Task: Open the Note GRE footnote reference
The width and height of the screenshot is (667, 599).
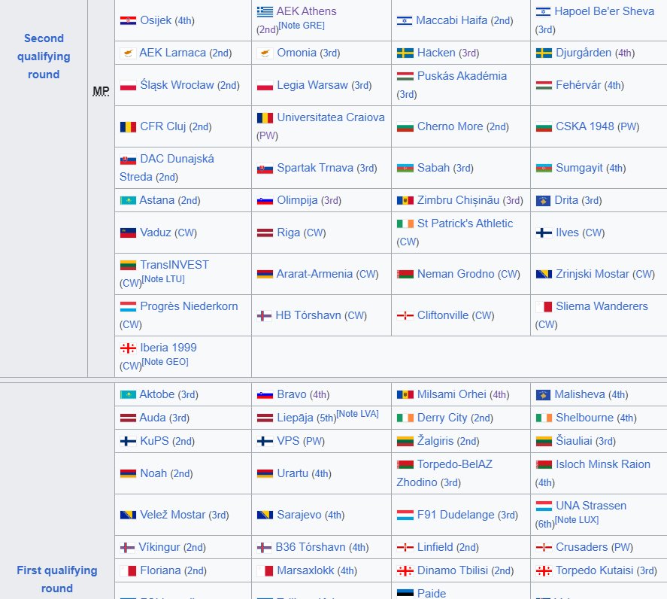Action: click(302, 26)
